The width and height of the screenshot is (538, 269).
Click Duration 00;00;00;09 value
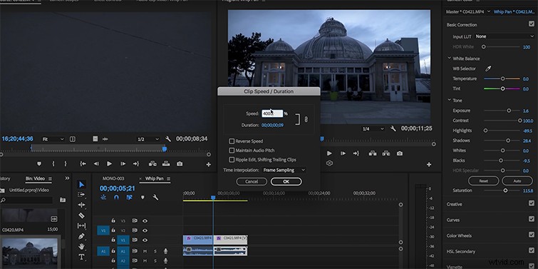(272, 126)
